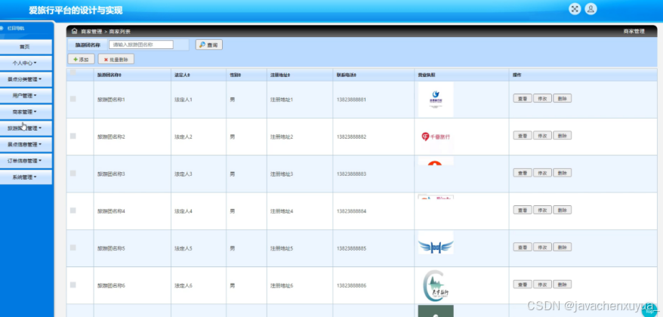
Task: Click the 法定人2 cell
Action: pyautogui.click(x=183, y=137)
